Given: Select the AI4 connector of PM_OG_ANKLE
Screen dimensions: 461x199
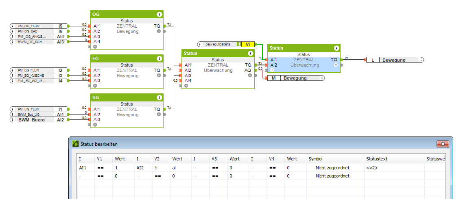Looking at the screenshot, I should tap(61, 37).
